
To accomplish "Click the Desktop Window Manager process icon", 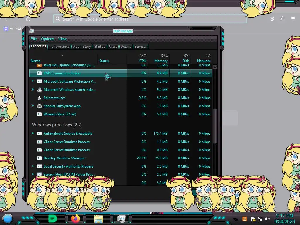I will point(40,158).
